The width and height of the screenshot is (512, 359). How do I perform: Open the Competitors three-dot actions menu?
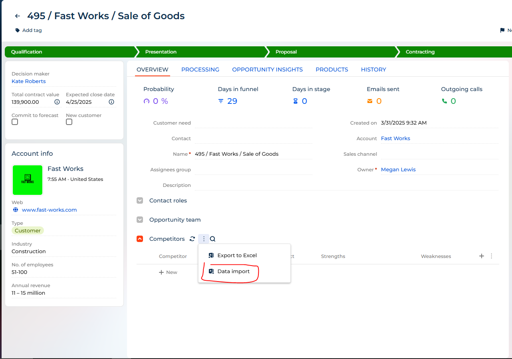coord(204,239)
